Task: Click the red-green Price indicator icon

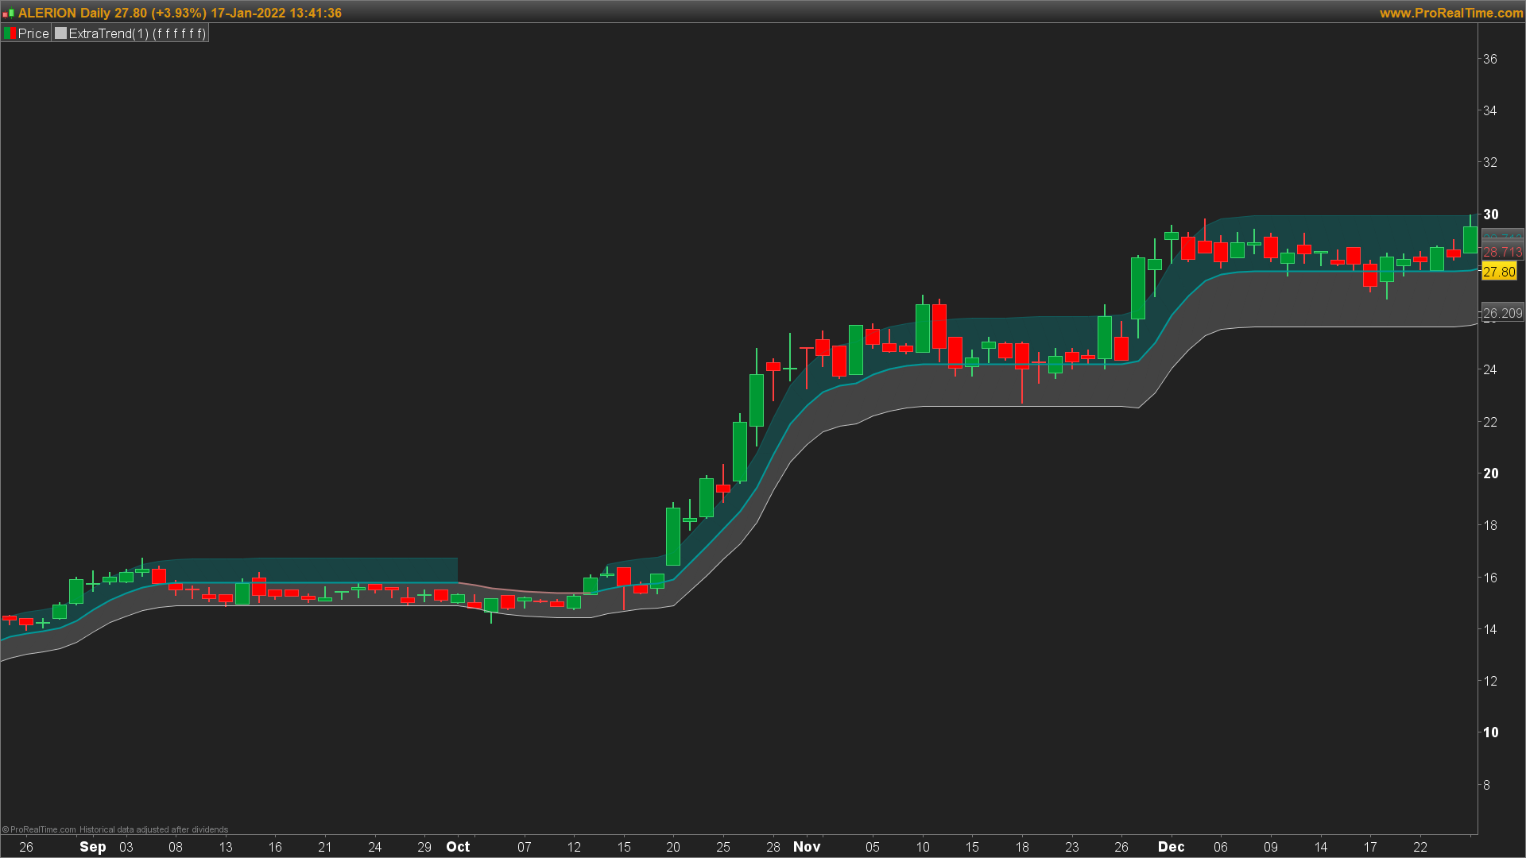Action: point(10,33)
